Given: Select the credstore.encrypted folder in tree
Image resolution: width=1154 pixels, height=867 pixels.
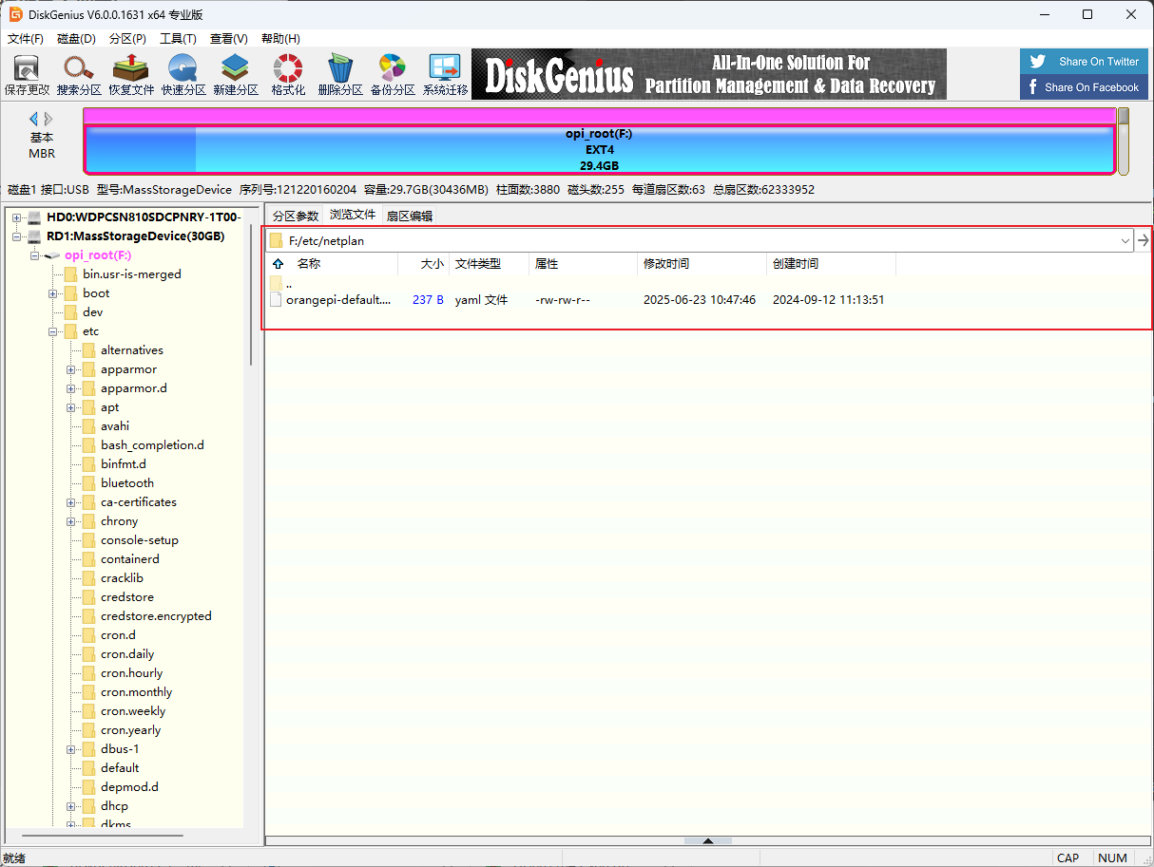Looking at the screenshot, I should coord(156,616).
